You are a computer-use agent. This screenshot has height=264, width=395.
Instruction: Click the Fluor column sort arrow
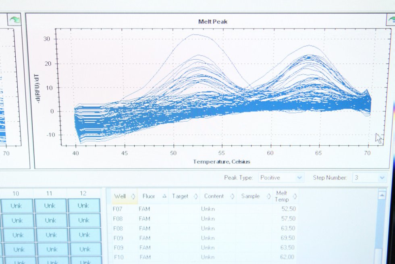coord(164,196)
